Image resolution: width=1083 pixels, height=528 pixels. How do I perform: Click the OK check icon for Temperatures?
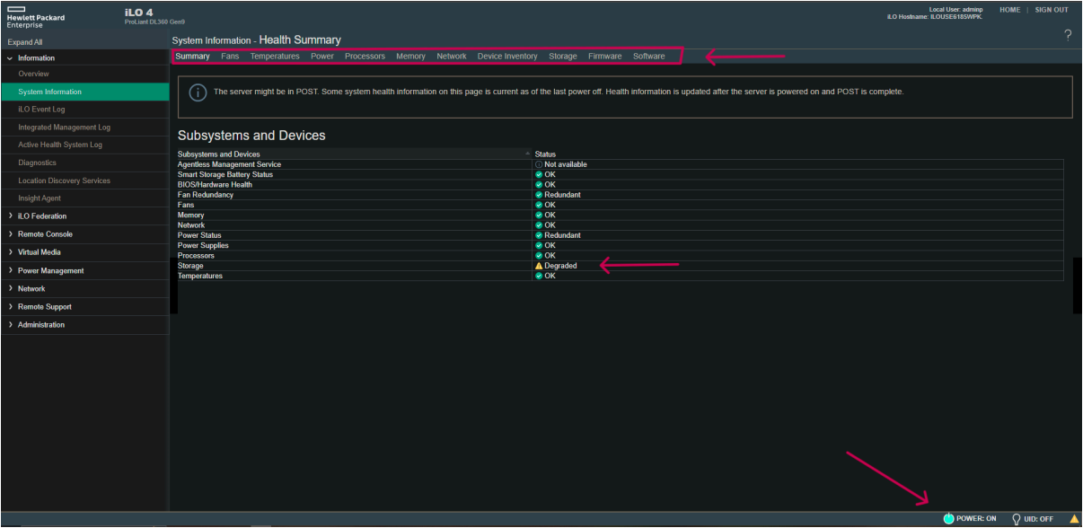[539, 276]
